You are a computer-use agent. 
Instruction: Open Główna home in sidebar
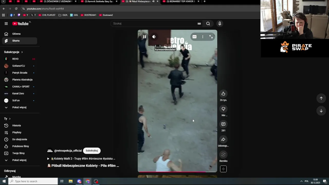20,34
